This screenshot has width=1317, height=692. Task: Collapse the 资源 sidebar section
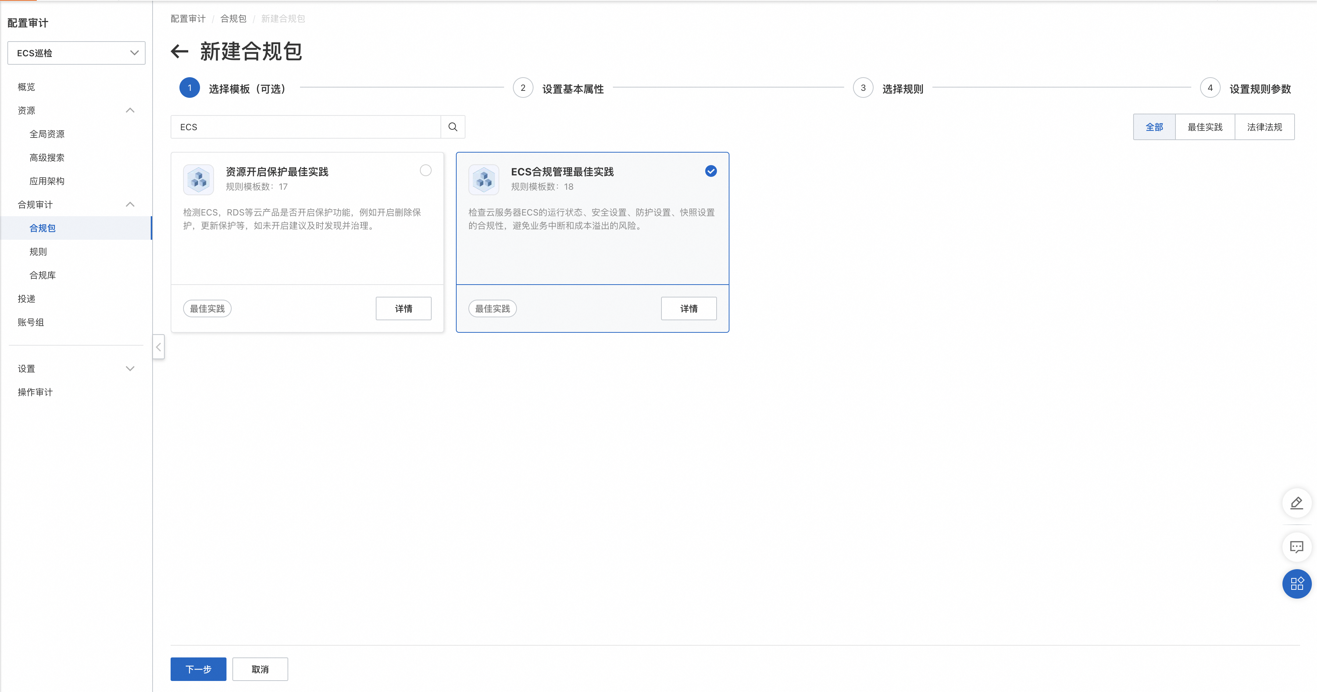pos(130,110)
